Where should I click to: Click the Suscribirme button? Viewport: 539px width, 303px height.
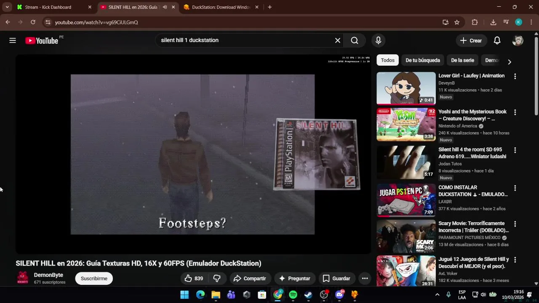94,278
